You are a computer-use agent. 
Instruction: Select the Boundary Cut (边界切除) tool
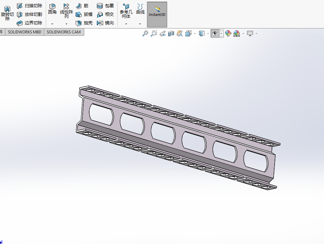point(30,23)
